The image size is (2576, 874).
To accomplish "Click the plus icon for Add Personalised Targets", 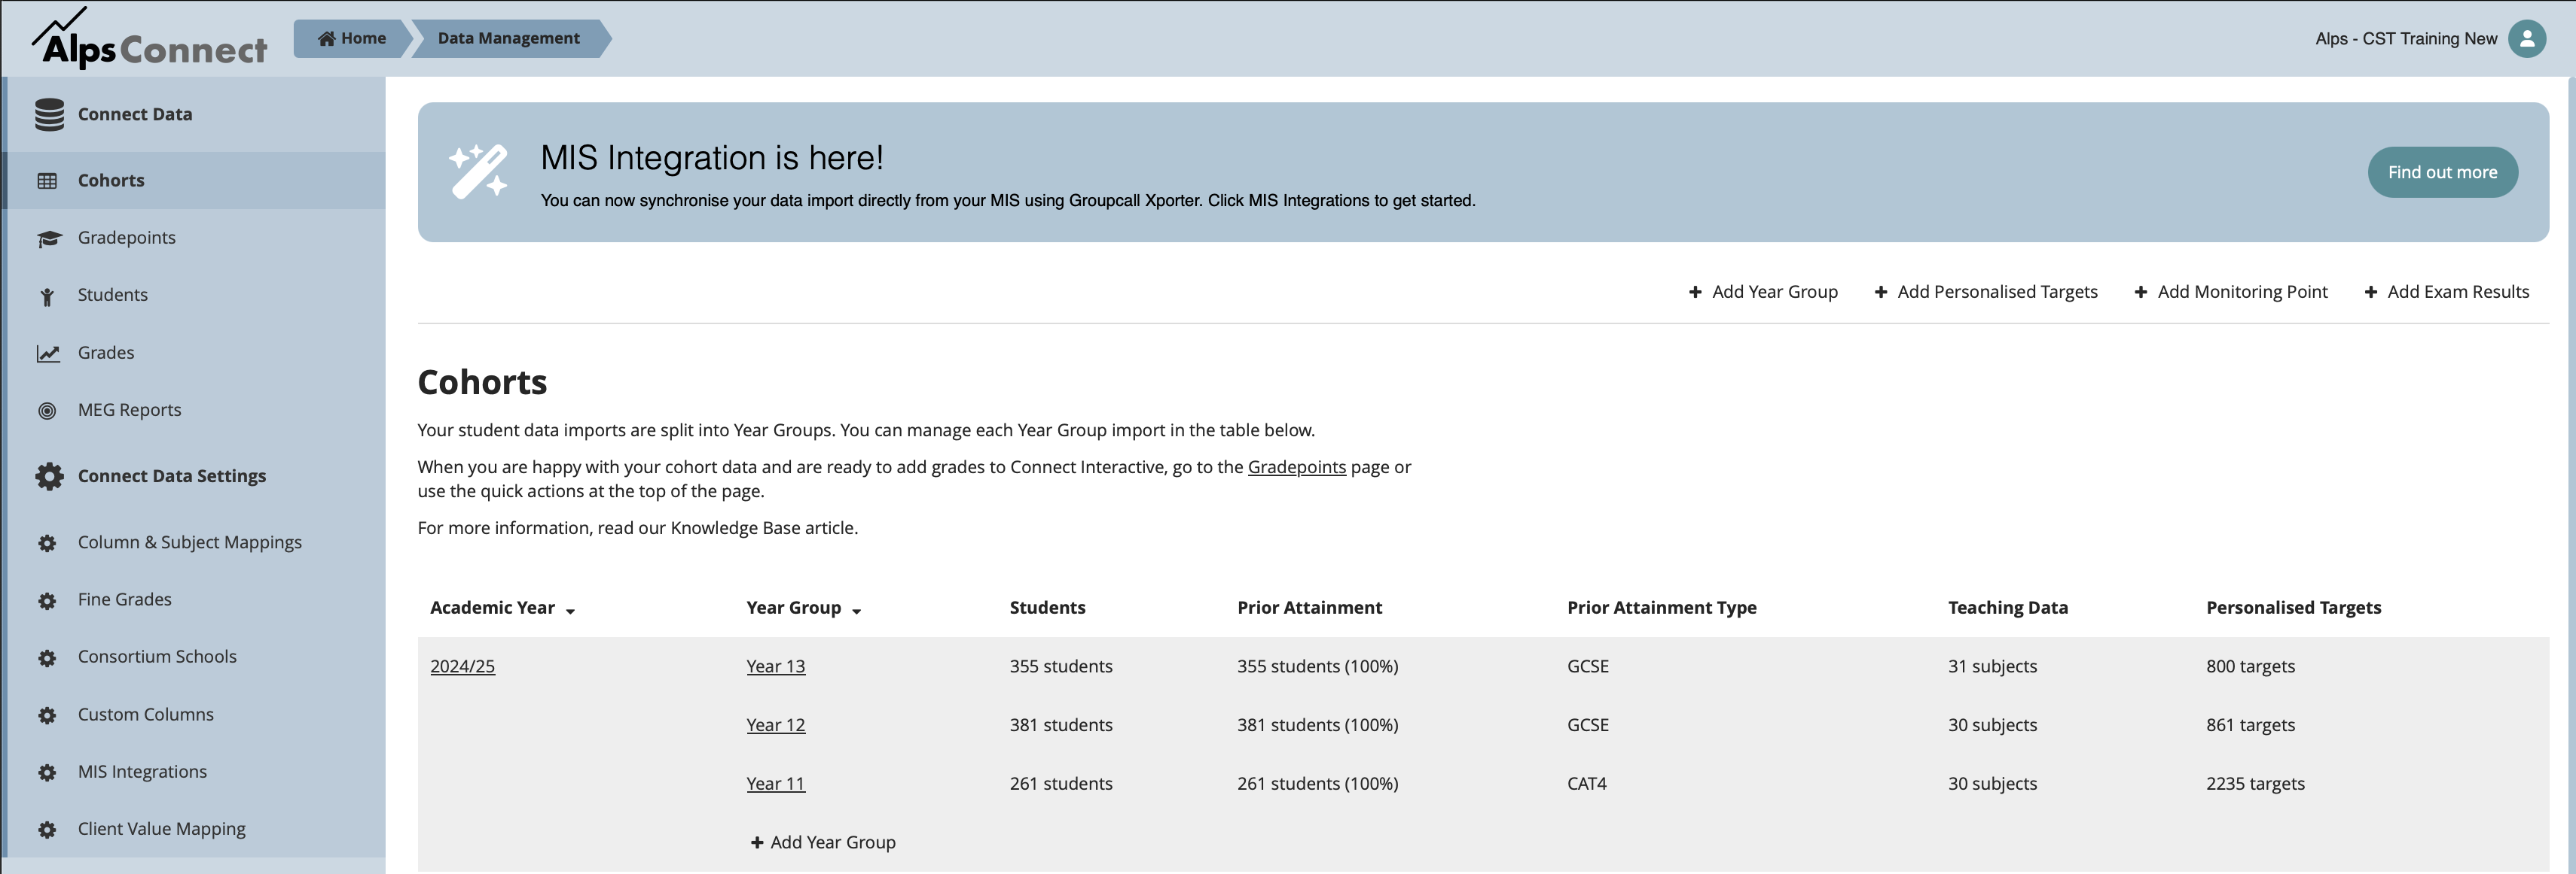I will coord(1881,292).
